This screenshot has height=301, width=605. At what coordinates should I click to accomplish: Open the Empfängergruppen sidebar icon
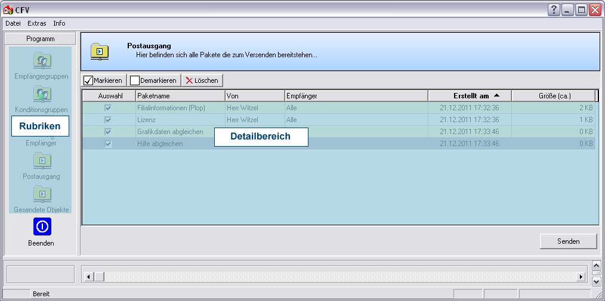(x=41, y=61)
